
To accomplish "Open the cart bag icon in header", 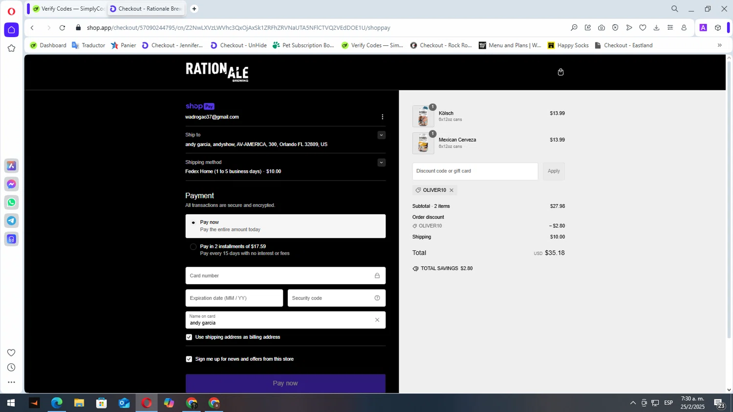I will [x=561, y=72].
